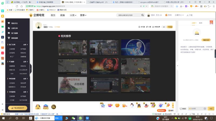Image resolution: width=216 pixels, height=121 pixels.
Task: Select DNF in sidebar list
Action: pos(12,74)
